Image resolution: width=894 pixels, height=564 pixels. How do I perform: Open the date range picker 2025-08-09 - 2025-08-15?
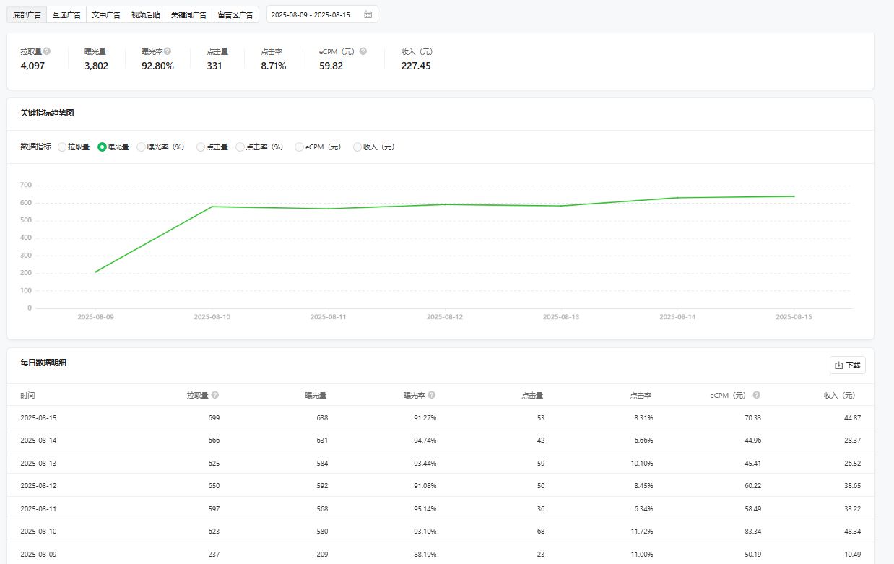pyautogui.click(x=322, y=14)
